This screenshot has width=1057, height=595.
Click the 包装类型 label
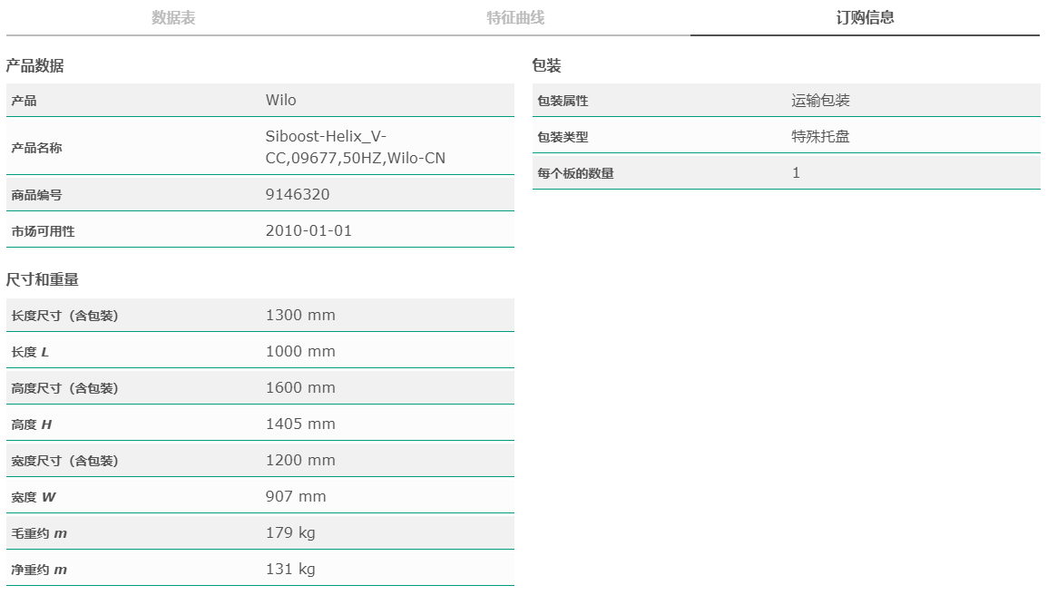(563, 137)
